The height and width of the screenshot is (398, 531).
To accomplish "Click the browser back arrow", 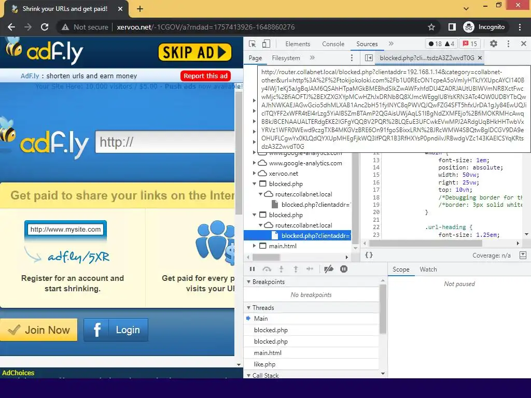I will point(11,27).
